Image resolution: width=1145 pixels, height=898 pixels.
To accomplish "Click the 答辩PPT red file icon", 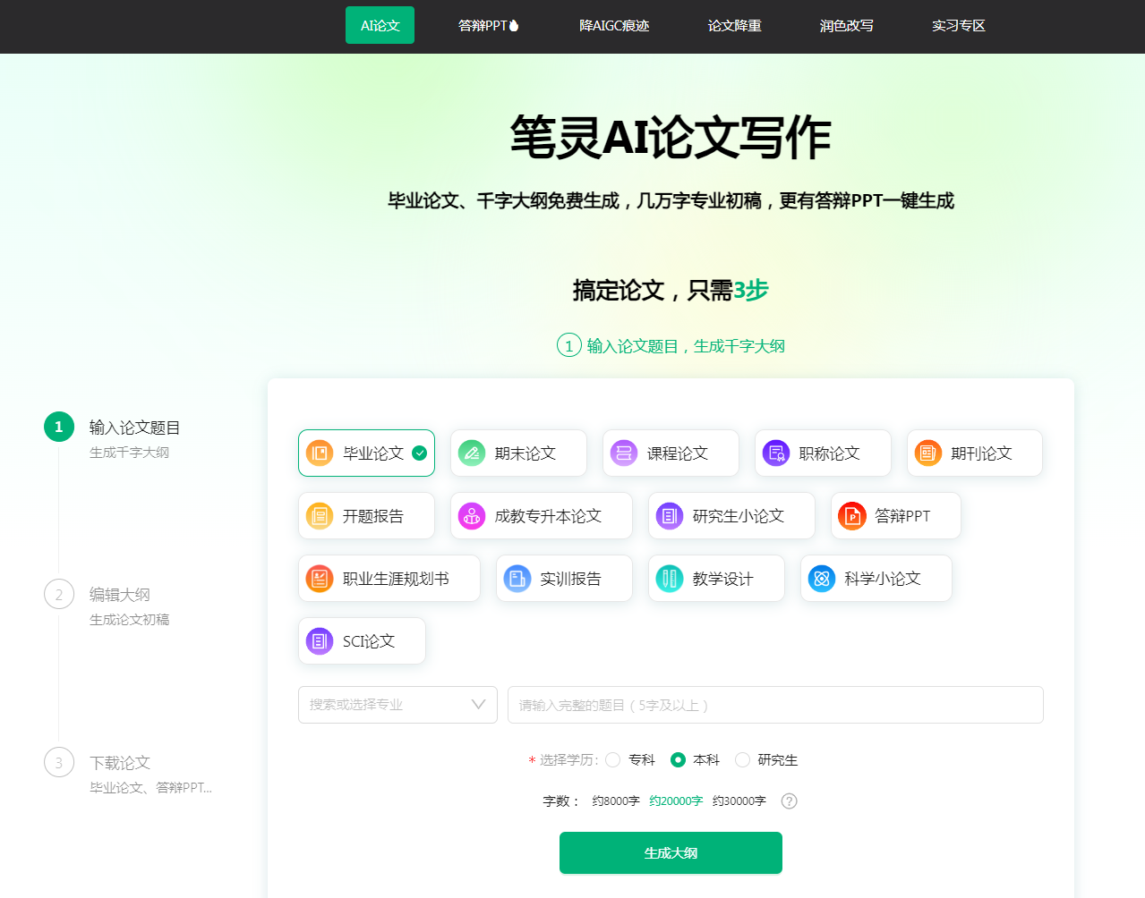I will [x=852, y=516].
